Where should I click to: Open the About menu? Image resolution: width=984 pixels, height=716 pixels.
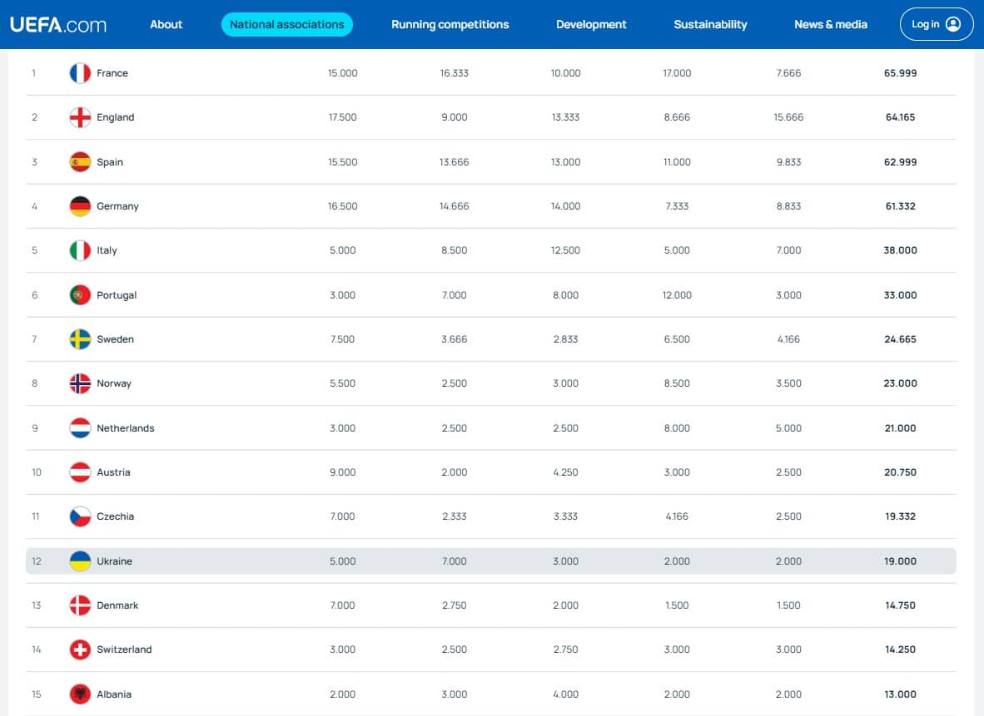click(166, 24)
